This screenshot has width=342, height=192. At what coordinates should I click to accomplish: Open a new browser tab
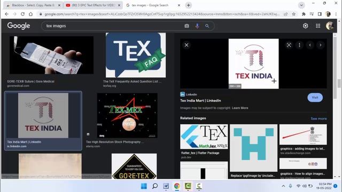(189, 5)
